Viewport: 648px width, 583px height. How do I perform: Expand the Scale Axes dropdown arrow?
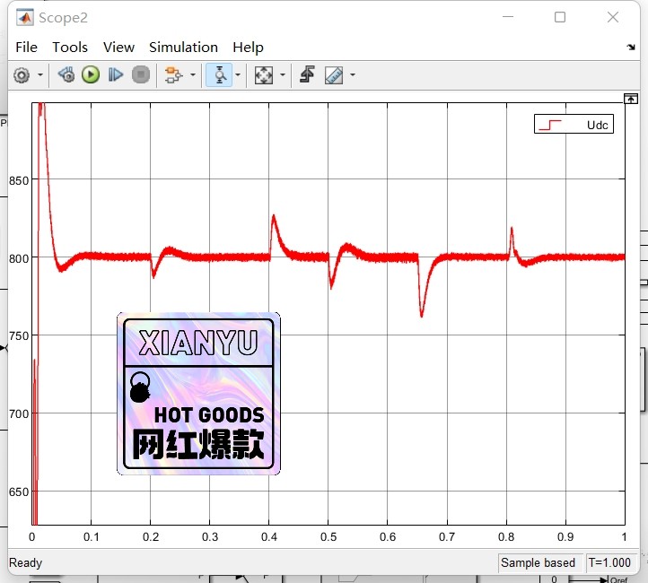[x=283, y=75]
